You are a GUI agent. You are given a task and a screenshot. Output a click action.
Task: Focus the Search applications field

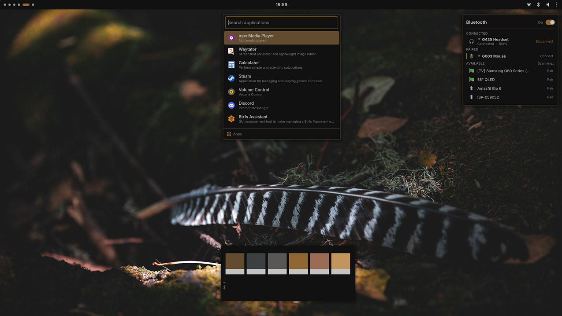[x=282, y=22]
